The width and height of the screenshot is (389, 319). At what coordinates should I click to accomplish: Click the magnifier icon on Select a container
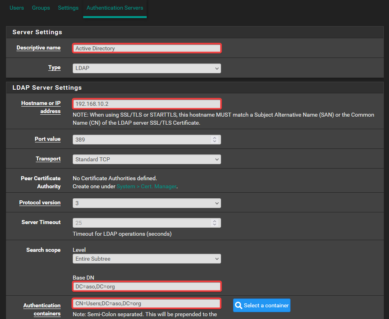point(239,305)
